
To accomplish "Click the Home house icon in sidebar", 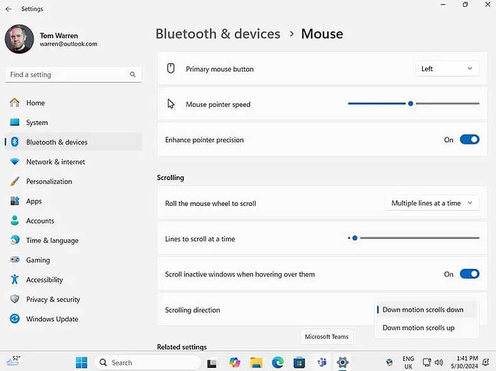I will pyautogui.click(x=14, y=102).
